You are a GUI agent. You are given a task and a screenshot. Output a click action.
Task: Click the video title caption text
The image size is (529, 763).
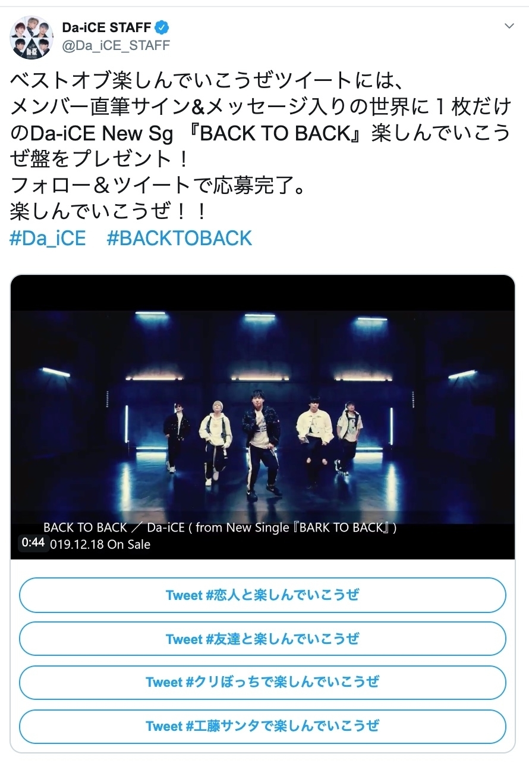[x=220, y=527]
